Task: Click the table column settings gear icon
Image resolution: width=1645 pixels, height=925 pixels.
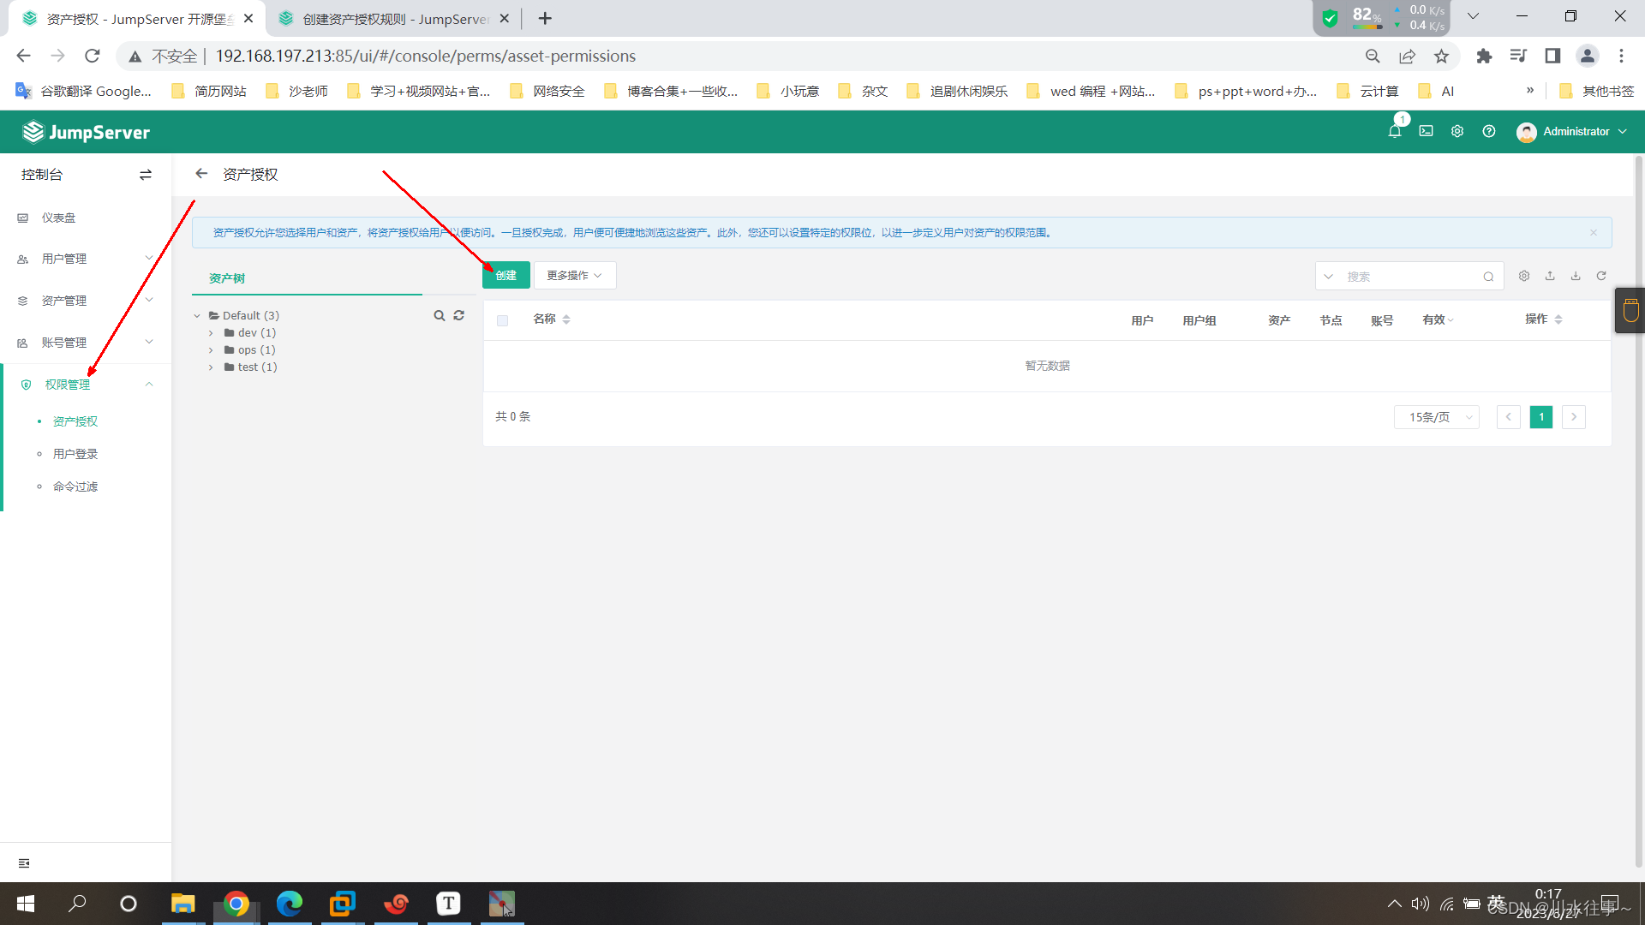Action: (1524, 277)
